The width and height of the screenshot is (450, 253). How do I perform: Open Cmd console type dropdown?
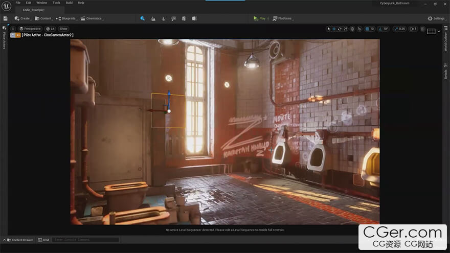43,240
